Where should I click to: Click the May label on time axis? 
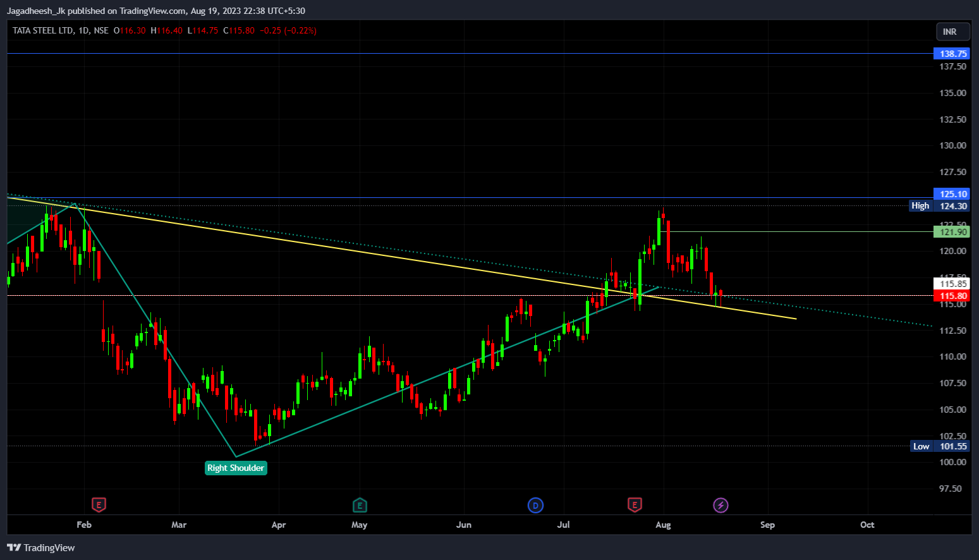pos(360,525)
